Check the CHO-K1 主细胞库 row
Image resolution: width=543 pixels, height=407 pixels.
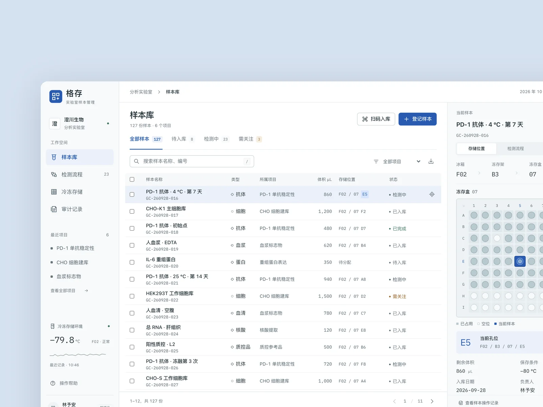tap(132, 212)
